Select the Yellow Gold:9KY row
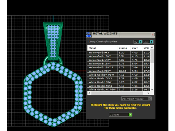Viewport: 175px width, 131px height. tap(119, 52)
